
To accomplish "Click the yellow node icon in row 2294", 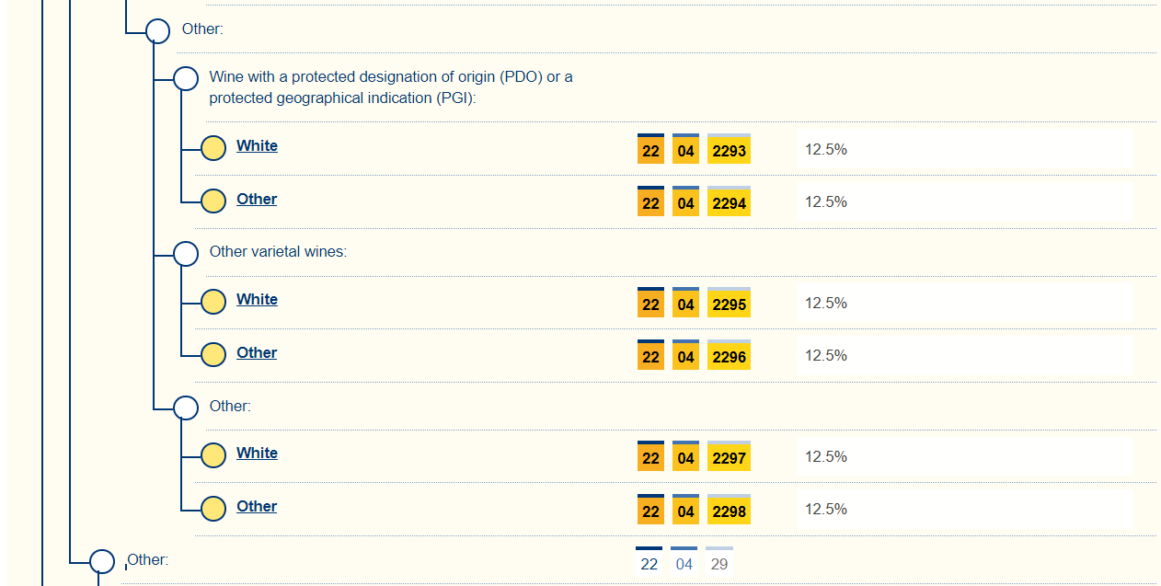I will (213, 201).
